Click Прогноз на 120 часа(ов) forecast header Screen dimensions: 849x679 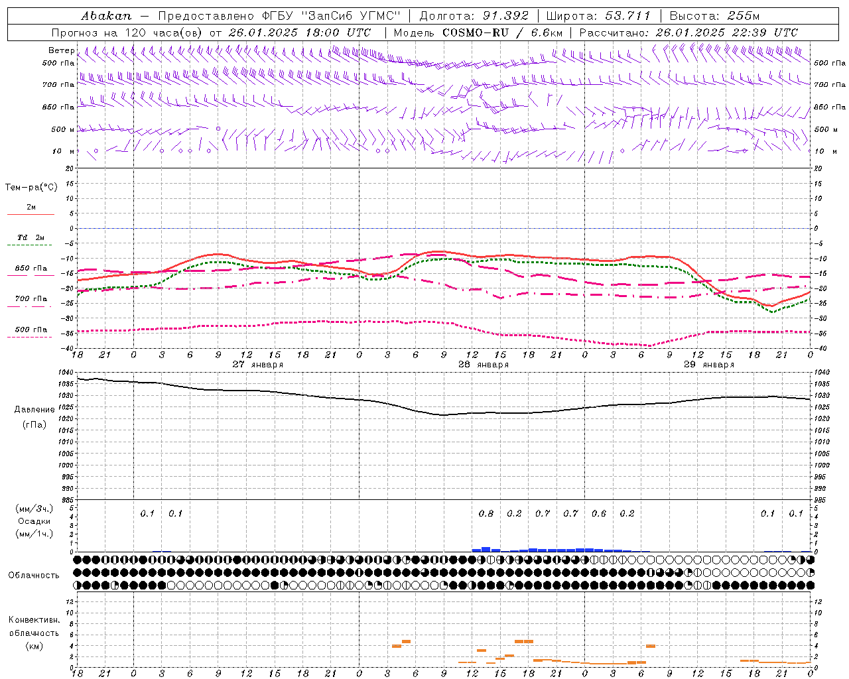(128, 32)
